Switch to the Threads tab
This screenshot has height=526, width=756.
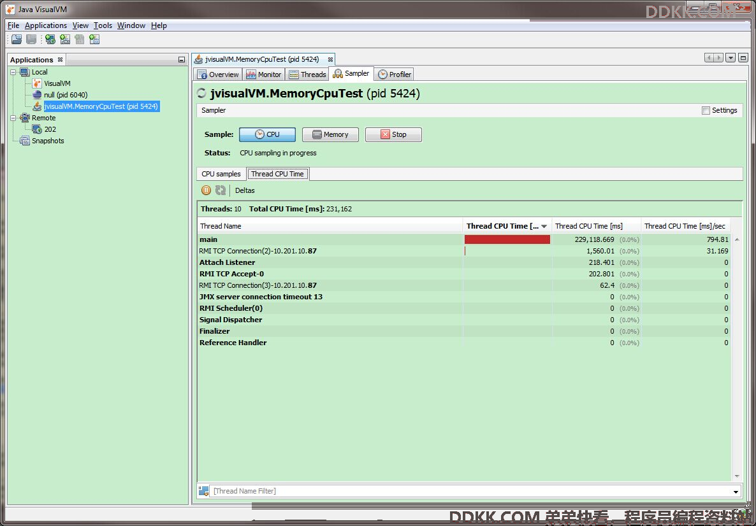coord(307,74)
